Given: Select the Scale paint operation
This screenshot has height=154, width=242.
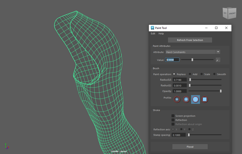Looking at the screenshot, I should [202, 74].
